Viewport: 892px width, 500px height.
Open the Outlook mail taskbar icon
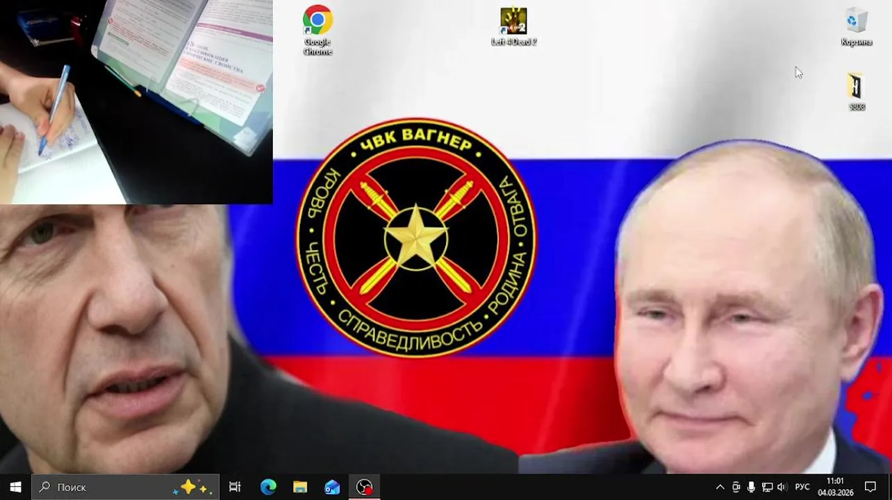tap(332, 487)
